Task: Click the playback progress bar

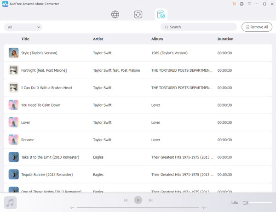Action: point(138,207)
